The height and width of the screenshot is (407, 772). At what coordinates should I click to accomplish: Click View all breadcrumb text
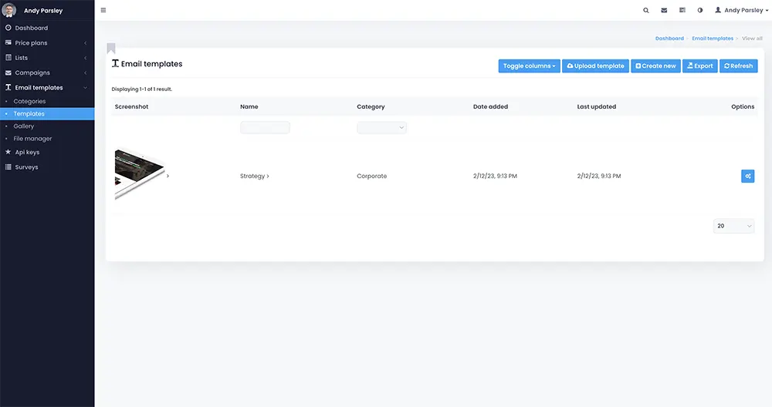click(x=752, y=39)
